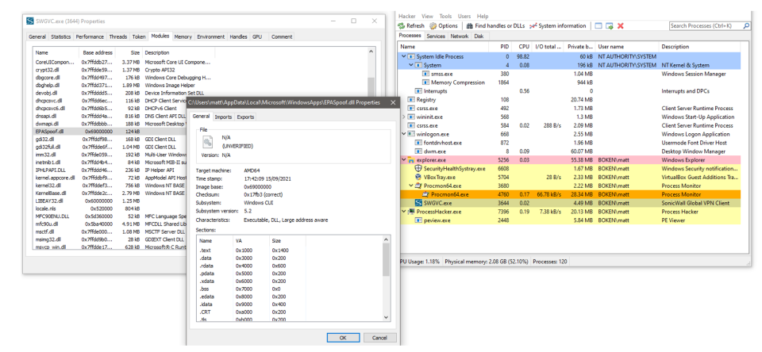Collapse the winlogon.exe process tree
This screenshot has width=762, height=352.
coord(404,132)
